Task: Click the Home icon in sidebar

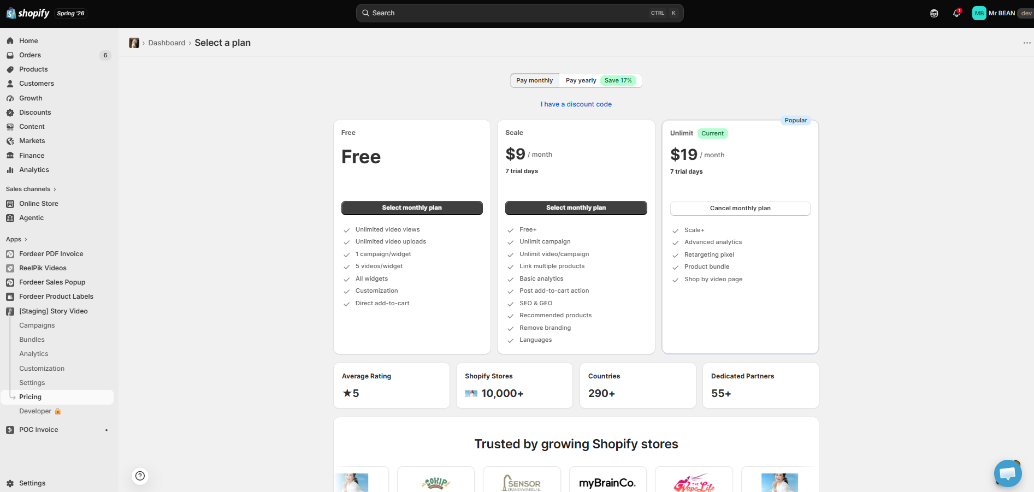Action: [10, 41]
